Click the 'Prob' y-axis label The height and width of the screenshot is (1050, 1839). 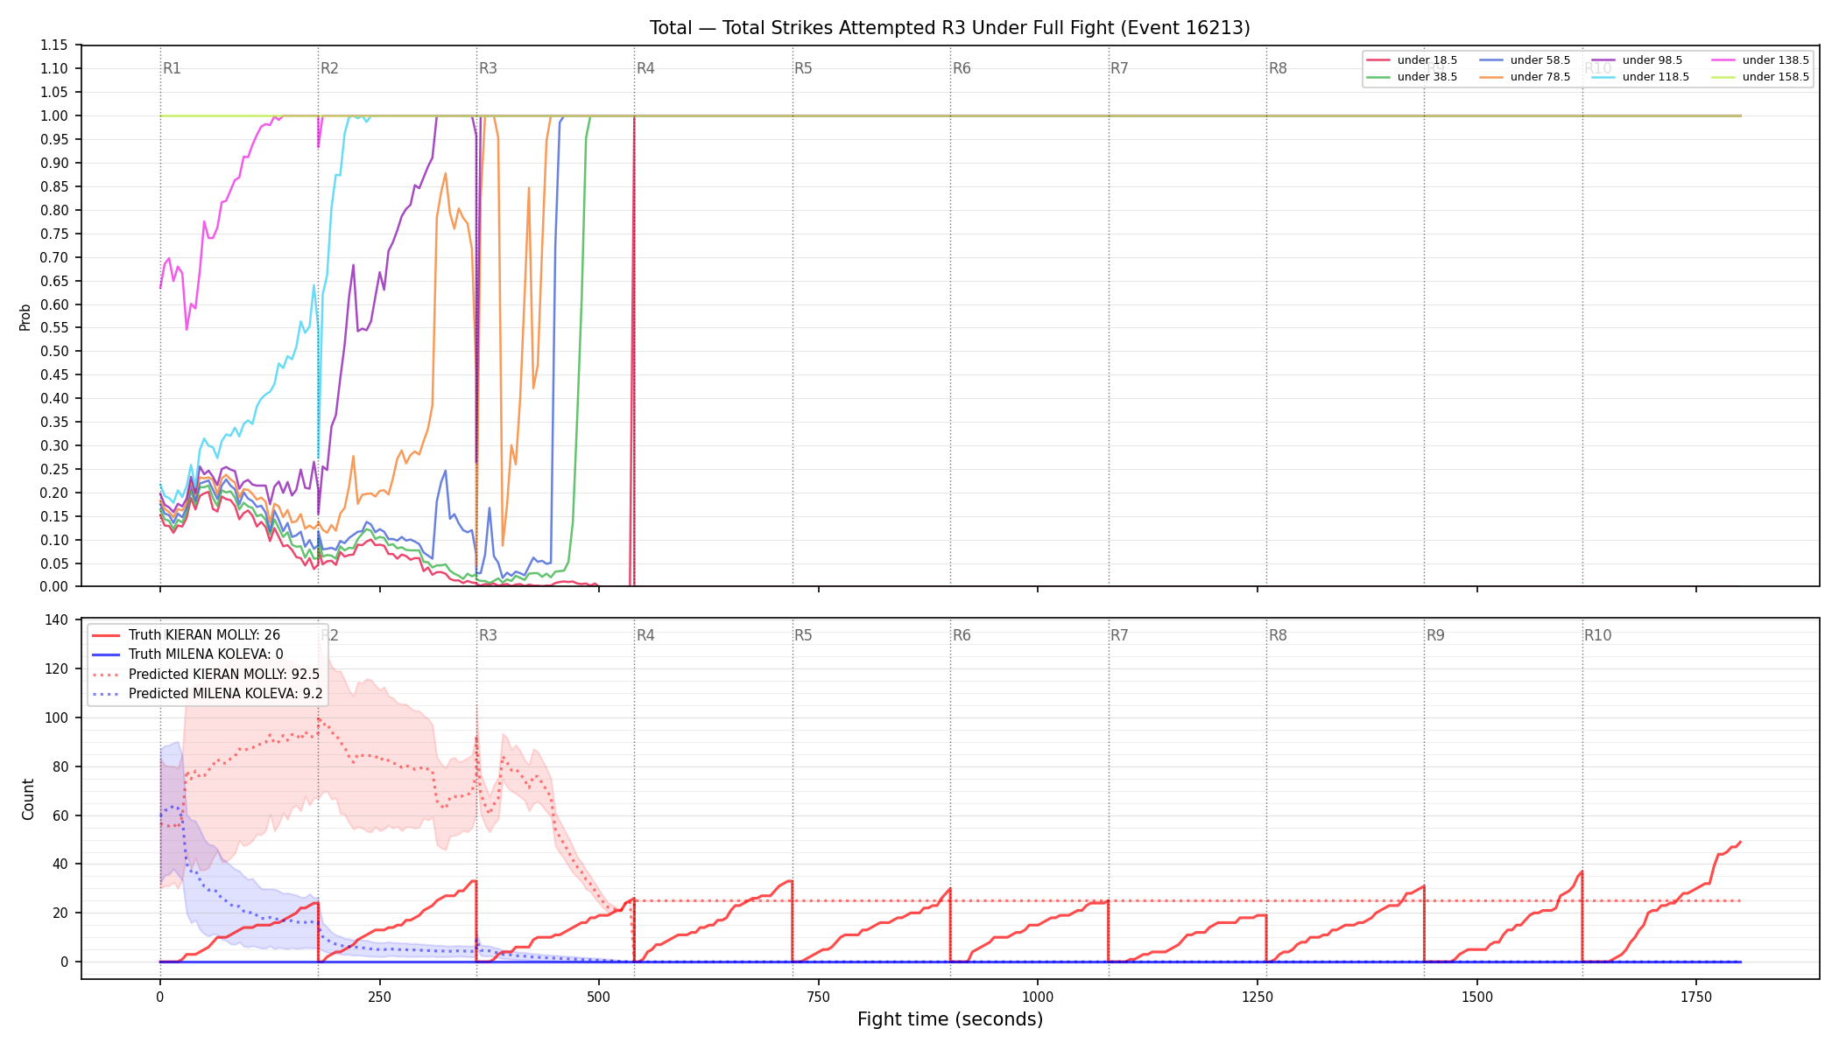point(25,317)
